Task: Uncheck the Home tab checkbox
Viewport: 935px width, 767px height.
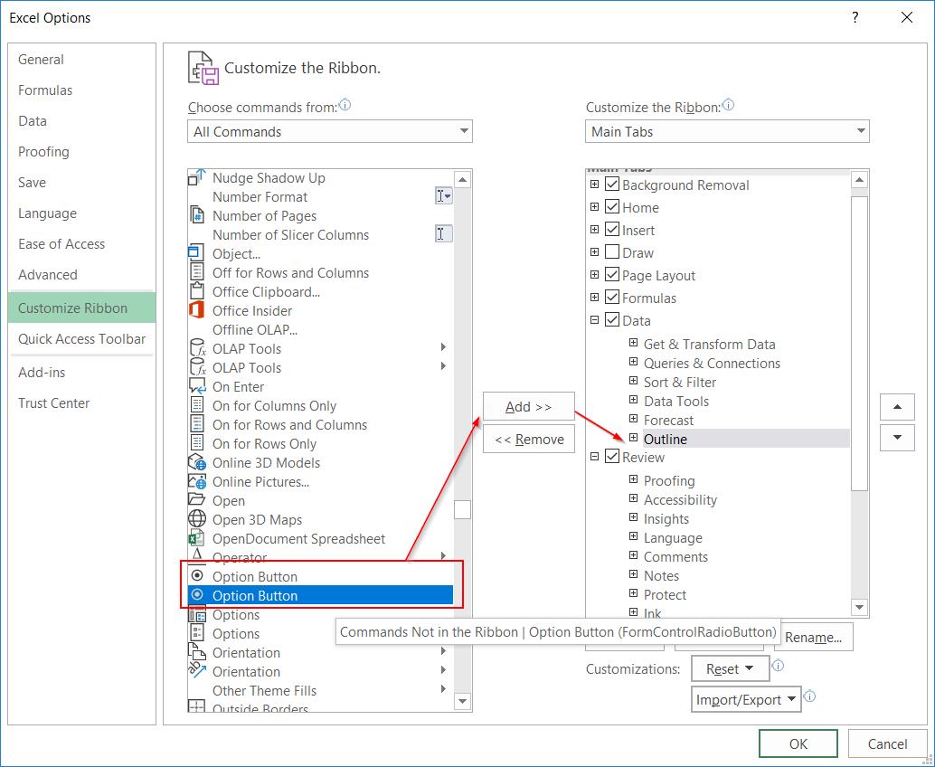Action: (613, 207)
